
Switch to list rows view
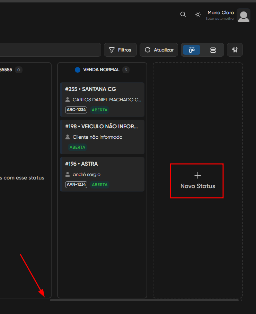(213, 50)
